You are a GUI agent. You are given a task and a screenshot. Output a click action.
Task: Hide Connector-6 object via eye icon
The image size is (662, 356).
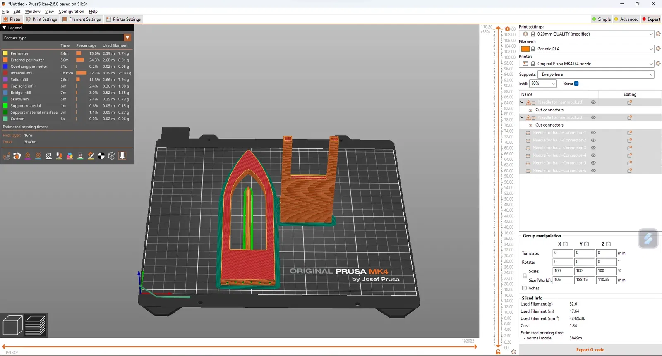pyautogui.click(x=593, y=170)
